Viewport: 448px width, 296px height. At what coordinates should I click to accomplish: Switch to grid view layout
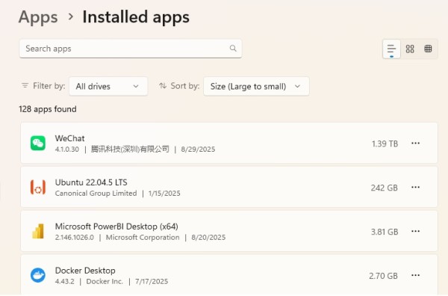tap(410, 49)
